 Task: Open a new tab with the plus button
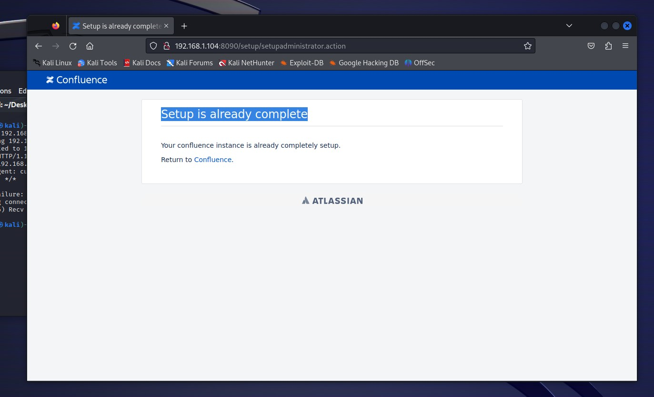[x=184, y=26]
